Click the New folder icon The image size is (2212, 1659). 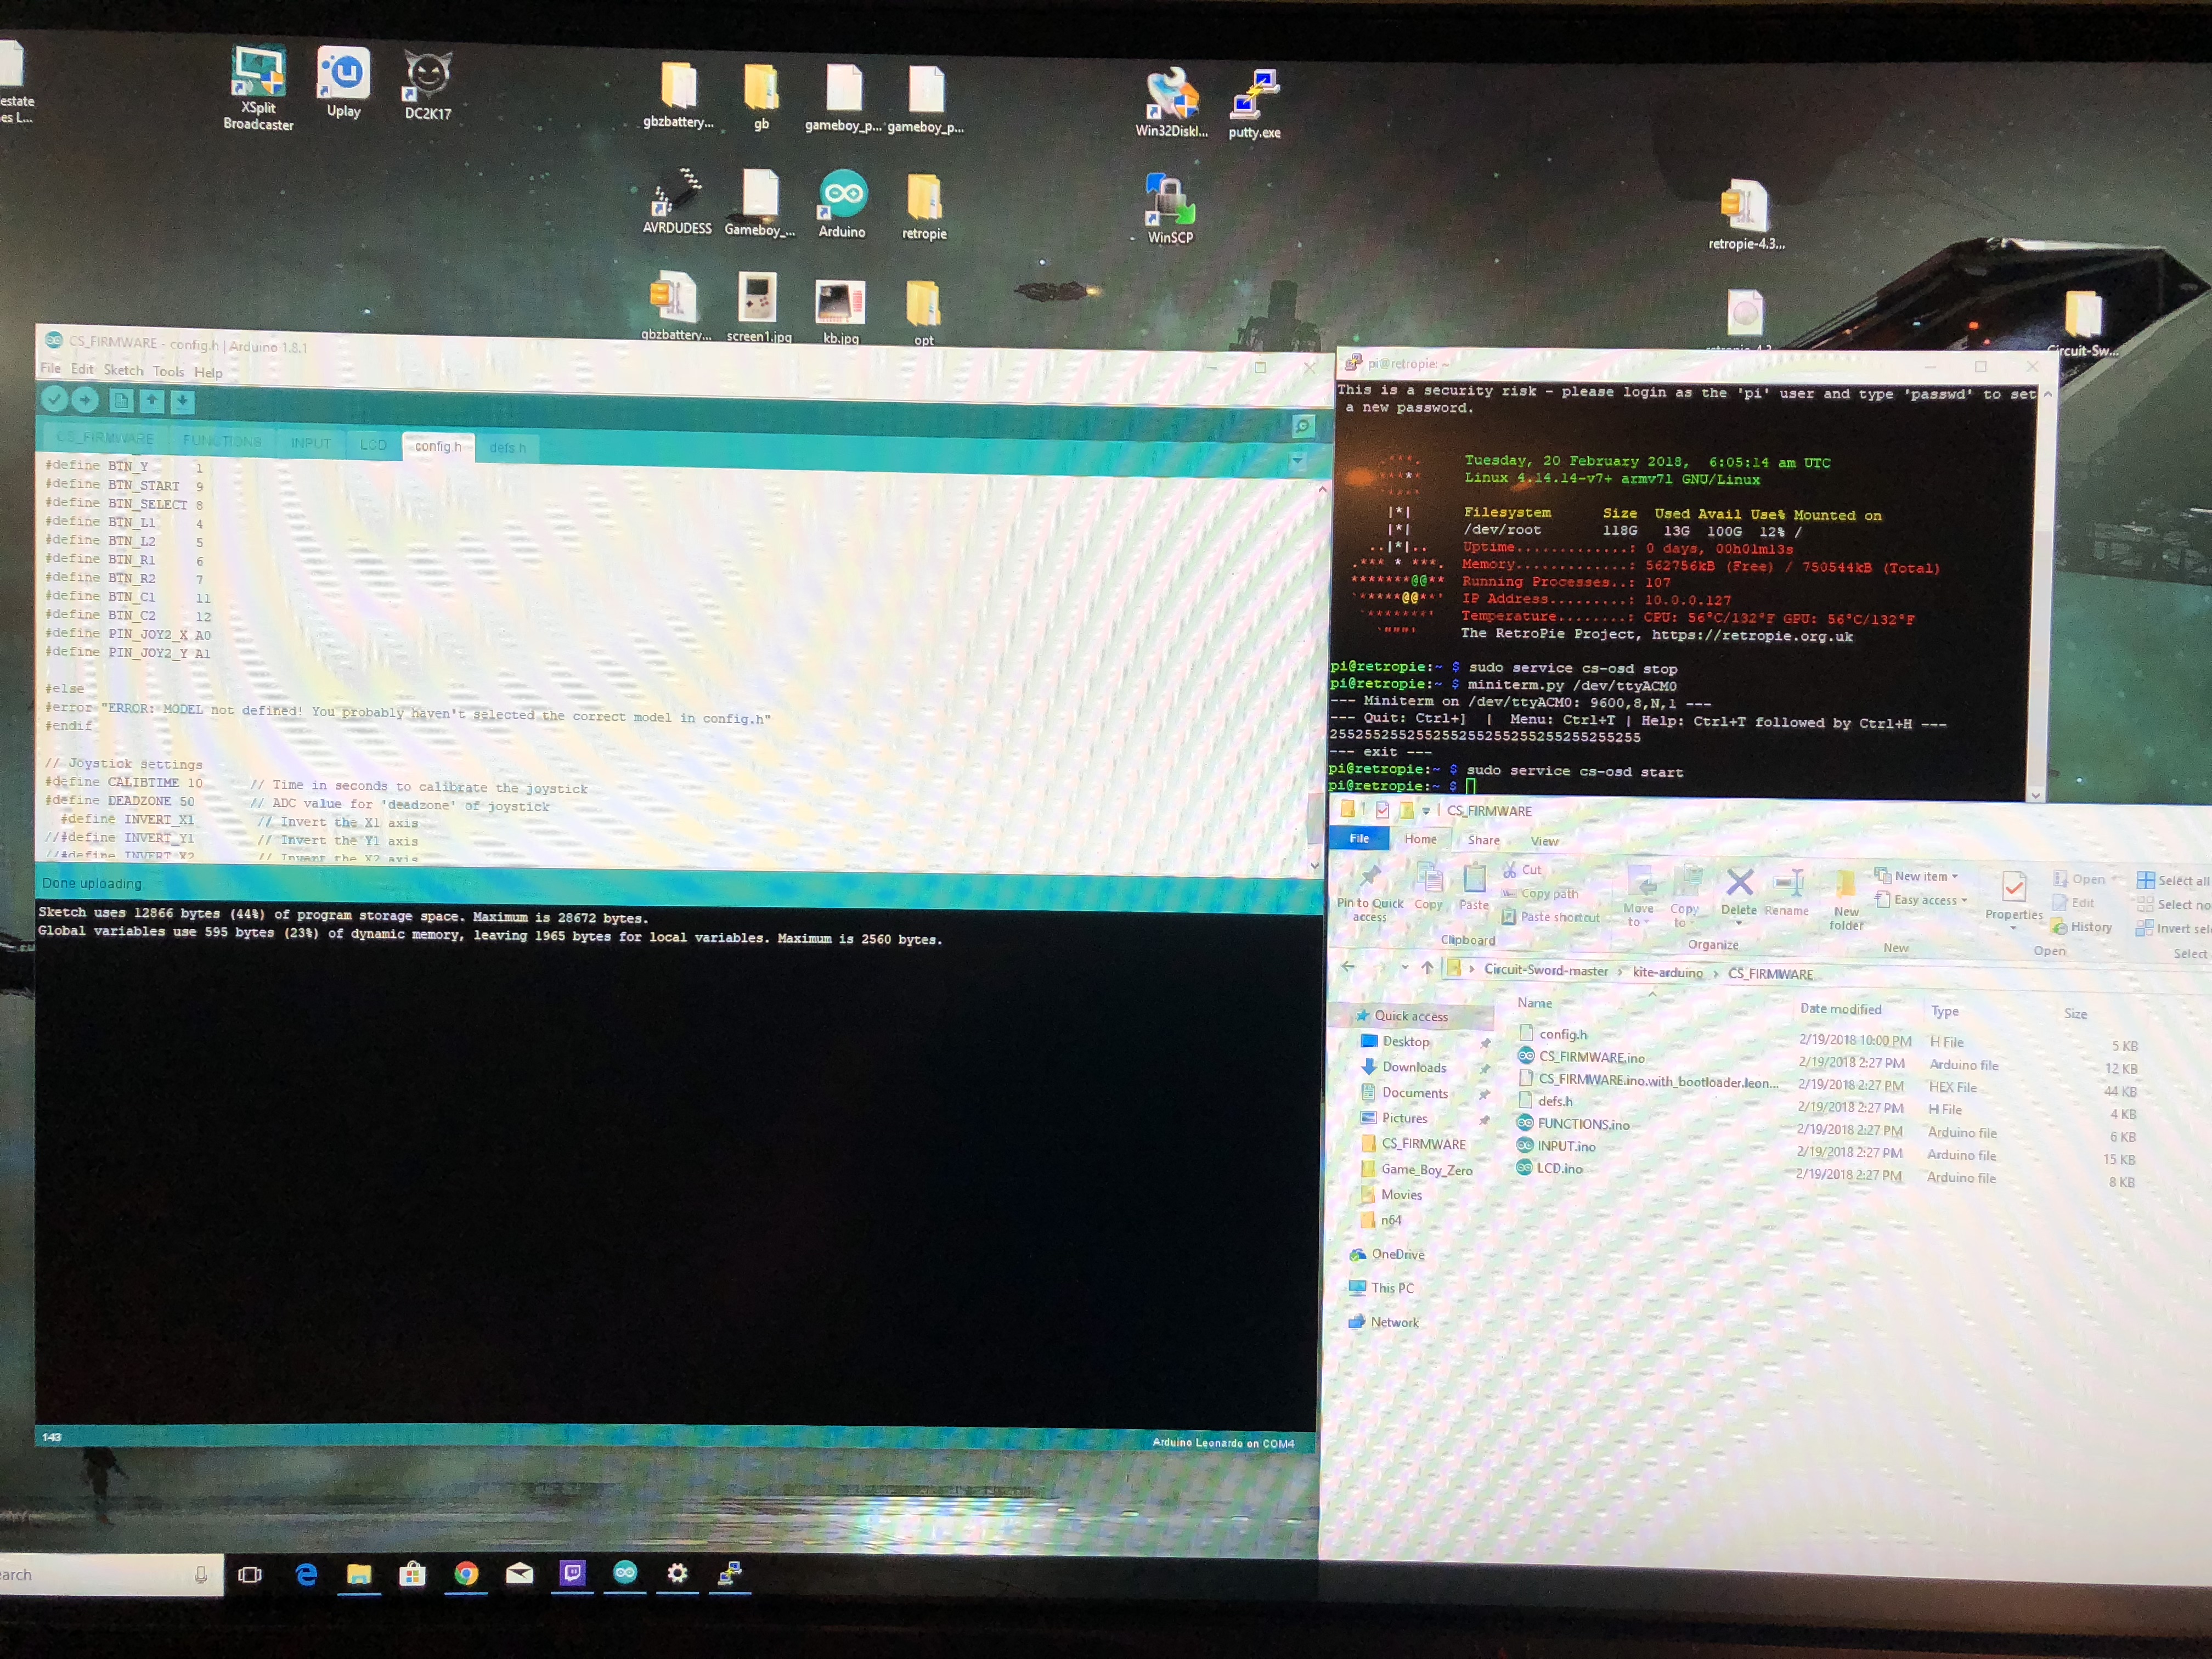click(1846, 899)
